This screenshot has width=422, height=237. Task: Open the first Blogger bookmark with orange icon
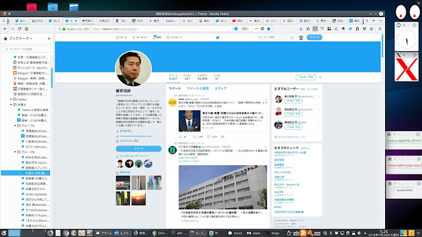click(x=31, y=73)
